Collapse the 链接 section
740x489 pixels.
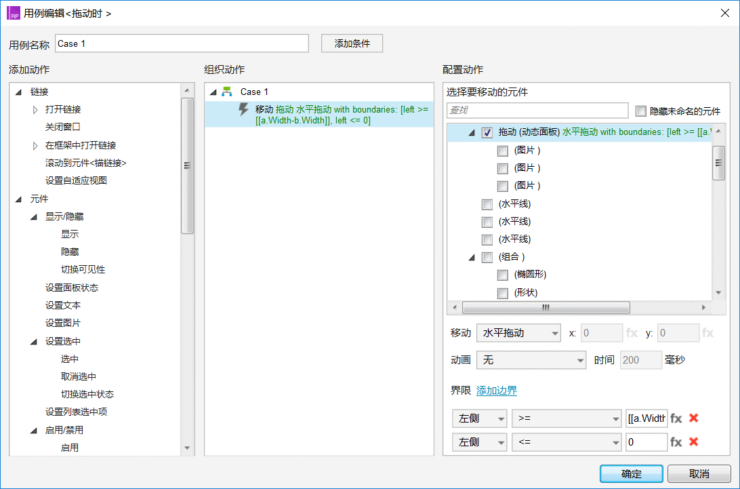coord(18,92)
